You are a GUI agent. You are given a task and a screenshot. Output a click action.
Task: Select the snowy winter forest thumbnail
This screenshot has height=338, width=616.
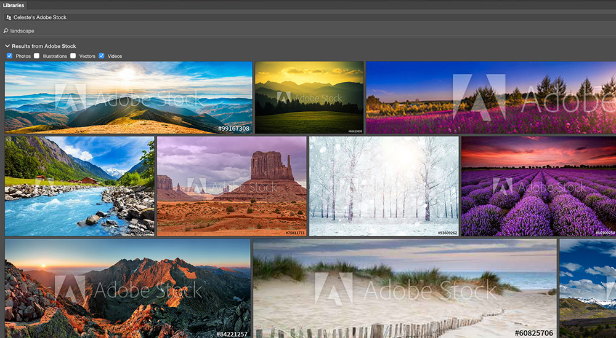(384, 186)
